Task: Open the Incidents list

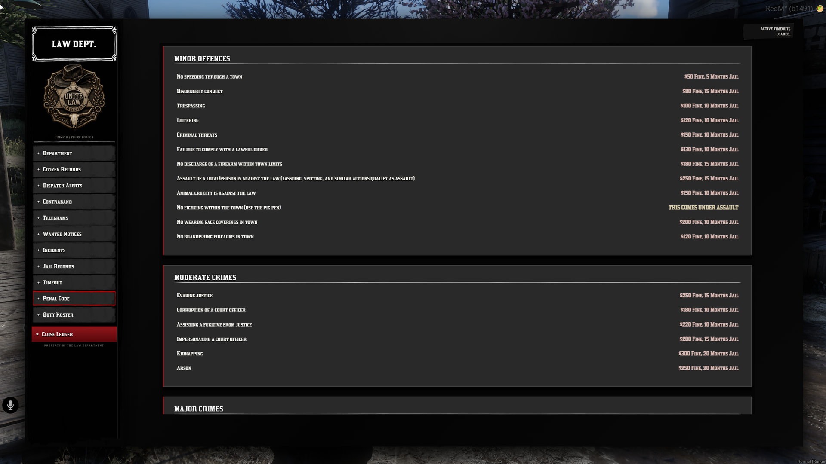Action: [74, 250]
